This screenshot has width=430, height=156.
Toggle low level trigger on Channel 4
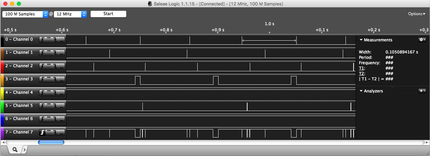click(x=61, y=92)
